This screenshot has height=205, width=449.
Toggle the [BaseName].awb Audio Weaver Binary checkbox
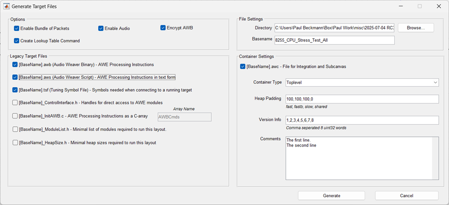tap(15, 64)
